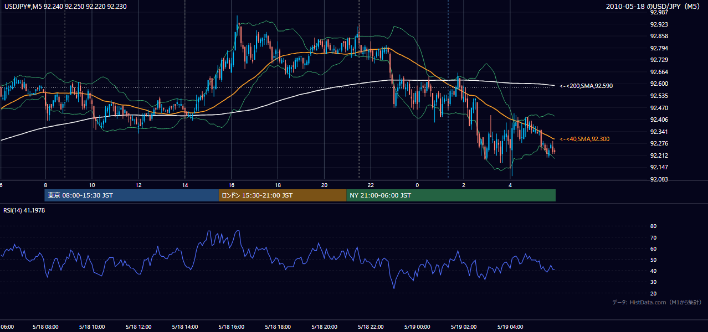Click price level 92.341 on the axis
Image resolution: width=708 pixels, height=332 pixels.
click(659, 132)
